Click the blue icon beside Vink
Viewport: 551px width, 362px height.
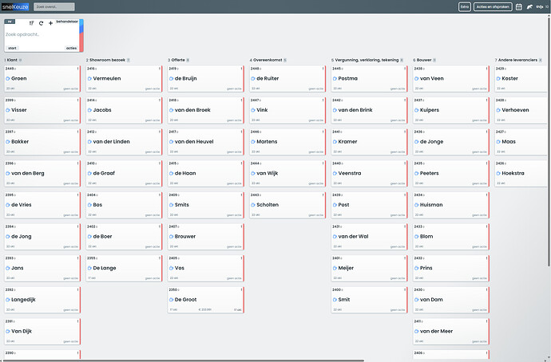click(x=253, y=110)
